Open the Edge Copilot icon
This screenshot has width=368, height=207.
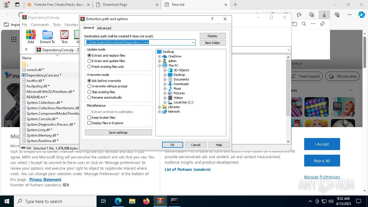pos(361,15)
